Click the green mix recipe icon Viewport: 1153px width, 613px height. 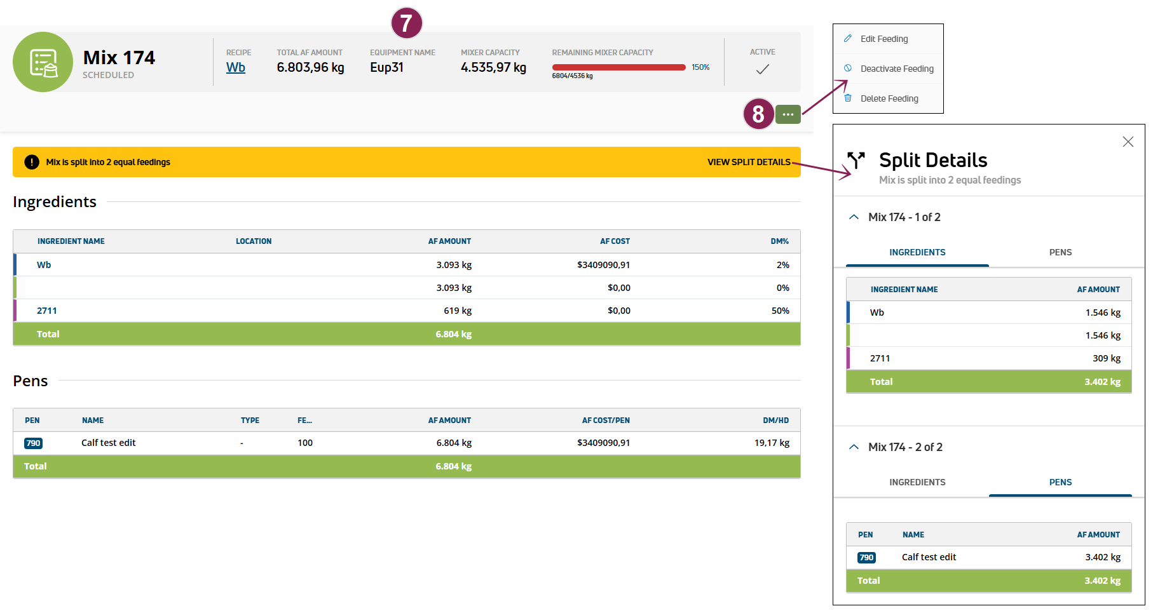point(43,62)
